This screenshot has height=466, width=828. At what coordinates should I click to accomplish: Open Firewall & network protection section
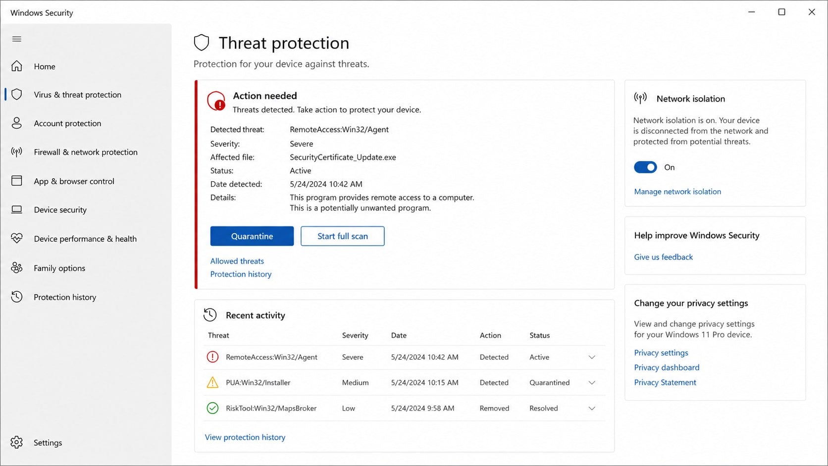[86, 152]
